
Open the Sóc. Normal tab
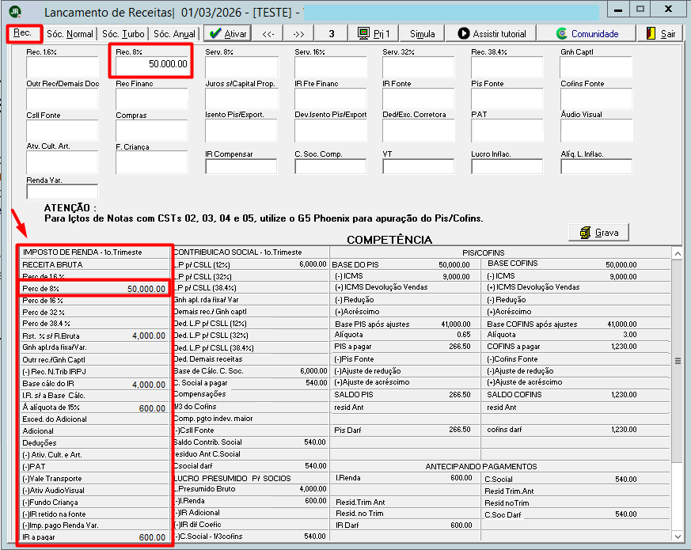click(70, 34)
